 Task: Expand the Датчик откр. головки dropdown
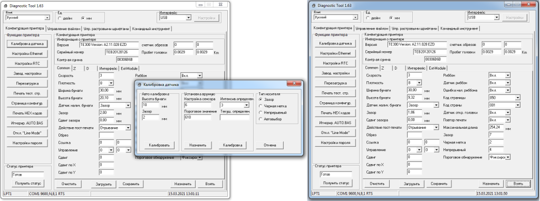[x=499, y=113]
